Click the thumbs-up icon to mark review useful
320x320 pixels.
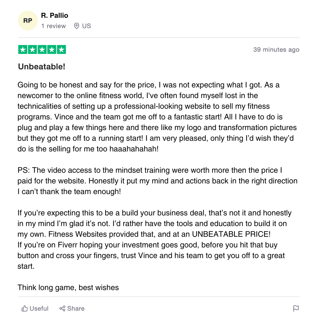point(25,308)
